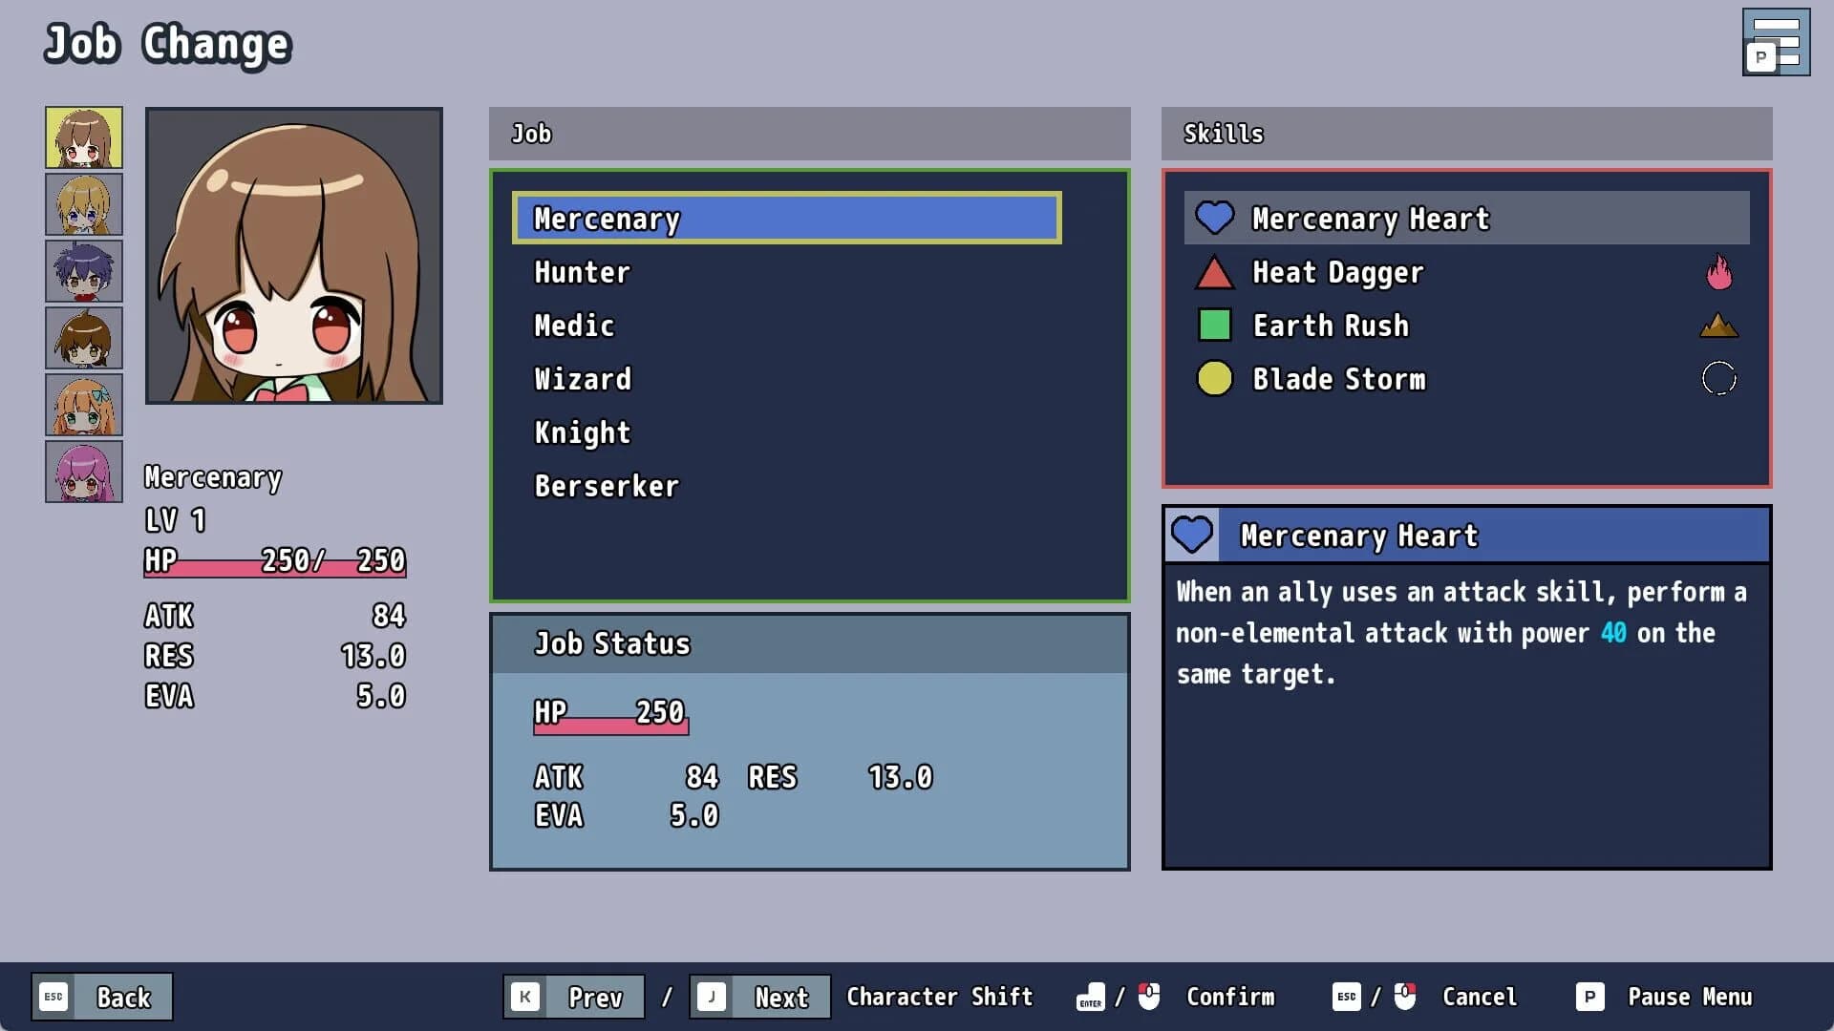
Task: Select the Wizard job from the list
Action: coord(582,379)
